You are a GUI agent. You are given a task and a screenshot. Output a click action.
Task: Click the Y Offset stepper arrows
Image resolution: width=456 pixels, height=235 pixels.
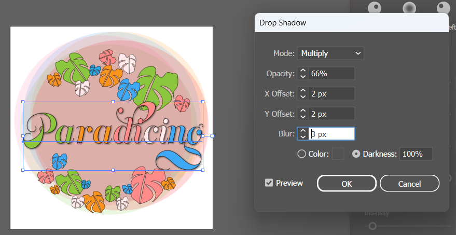303,114
